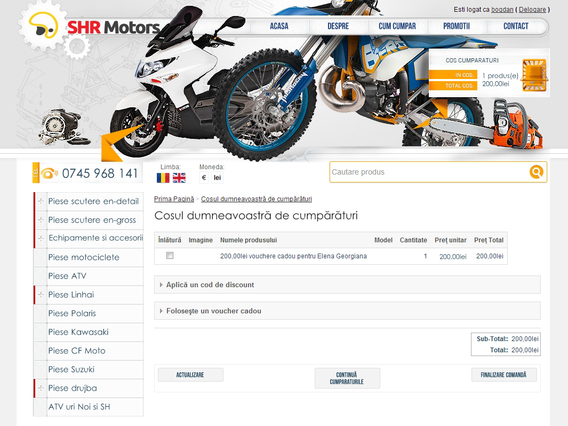Viewport: 568px width, 426px height.
Task: Tick the remove checkbox for the voucher
Action: point(170,256)
